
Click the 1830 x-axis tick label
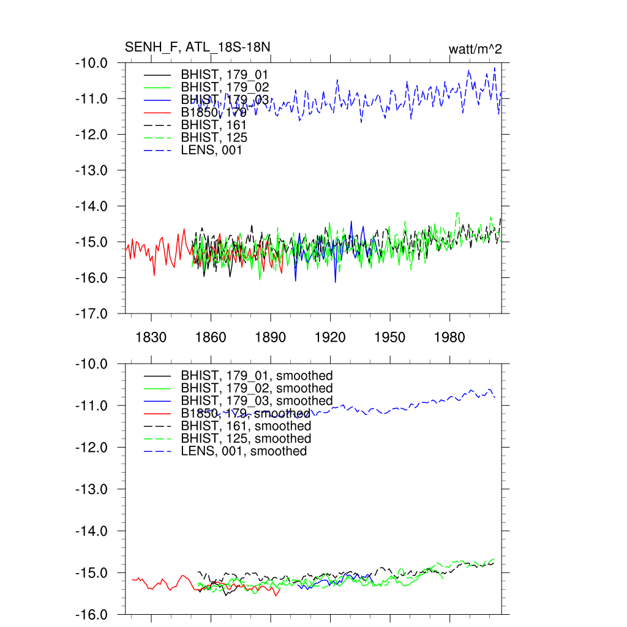click(x=151, y=338)
